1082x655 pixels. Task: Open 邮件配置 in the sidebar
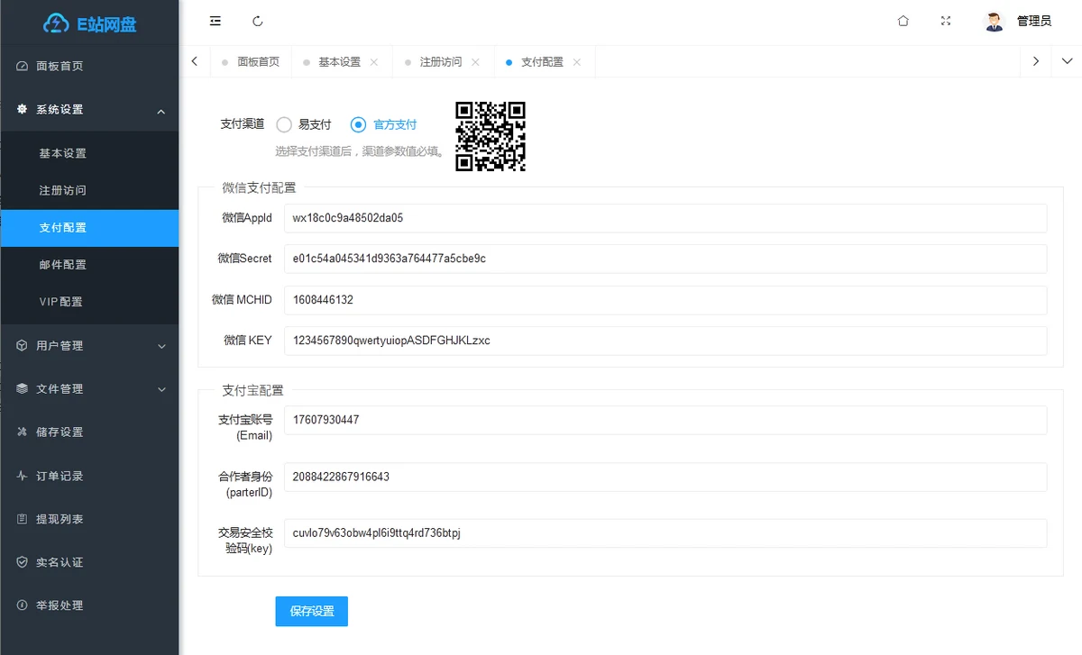click(x=63, y=265)
